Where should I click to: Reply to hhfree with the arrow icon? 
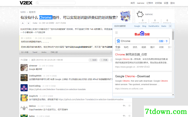[124, 106]
